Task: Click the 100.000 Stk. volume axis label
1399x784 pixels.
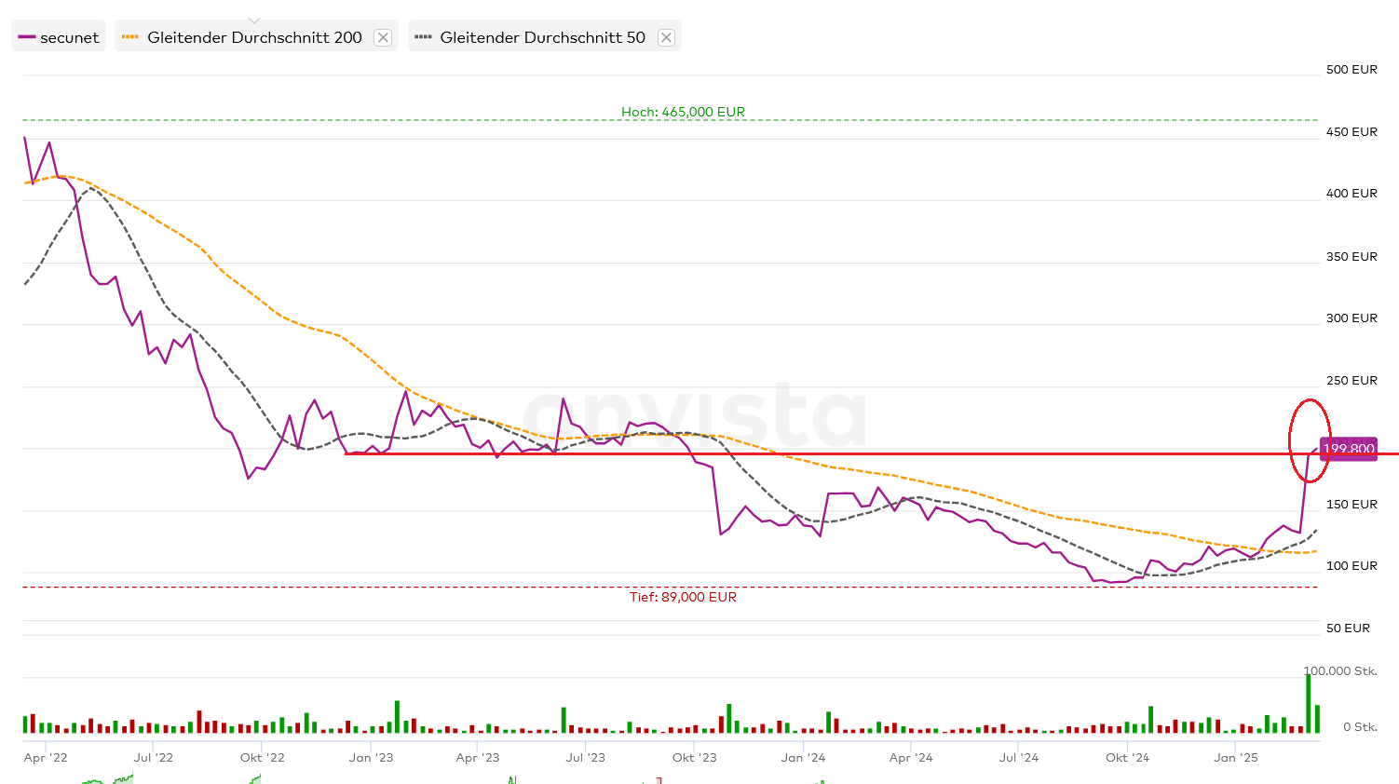Action: tap(1340, 670)
